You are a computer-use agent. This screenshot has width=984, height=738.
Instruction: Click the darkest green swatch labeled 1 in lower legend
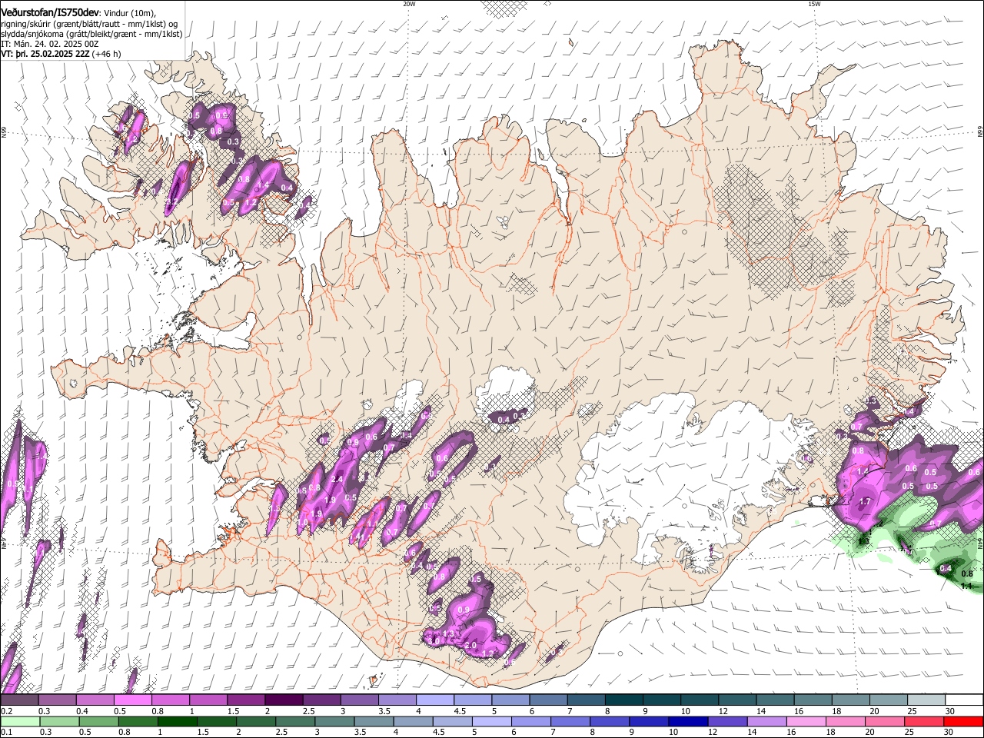click(x=177, y=722)
